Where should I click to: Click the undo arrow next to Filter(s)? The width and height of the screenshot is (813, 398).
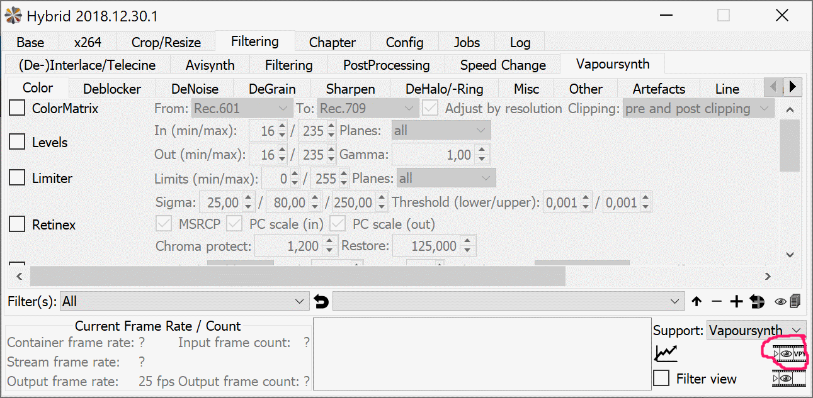point(321,302)
